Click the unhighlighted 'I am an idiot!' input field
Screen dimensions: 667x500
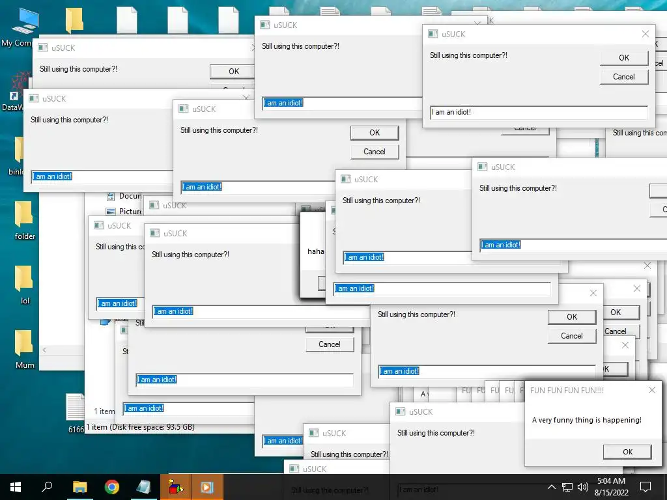click(x=539, y=112)
